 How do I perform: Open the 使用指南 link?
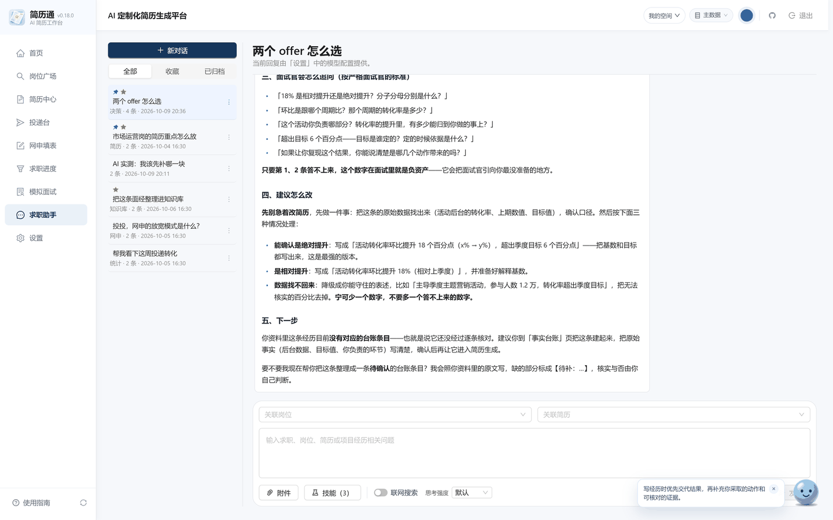pyautogui.click(x=31, y=503)
